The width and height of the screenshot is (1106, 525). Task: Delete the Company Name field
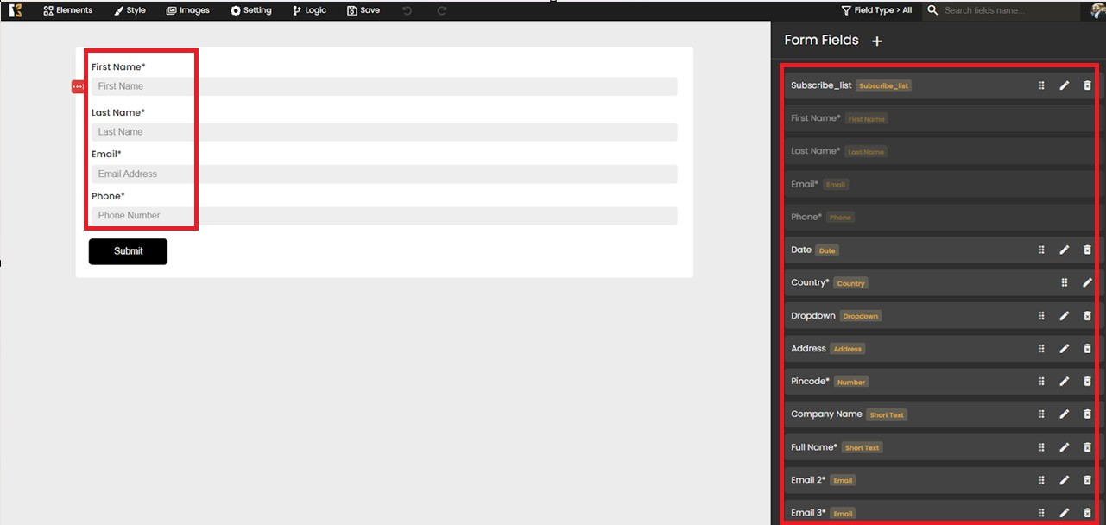click(1087, 414)
